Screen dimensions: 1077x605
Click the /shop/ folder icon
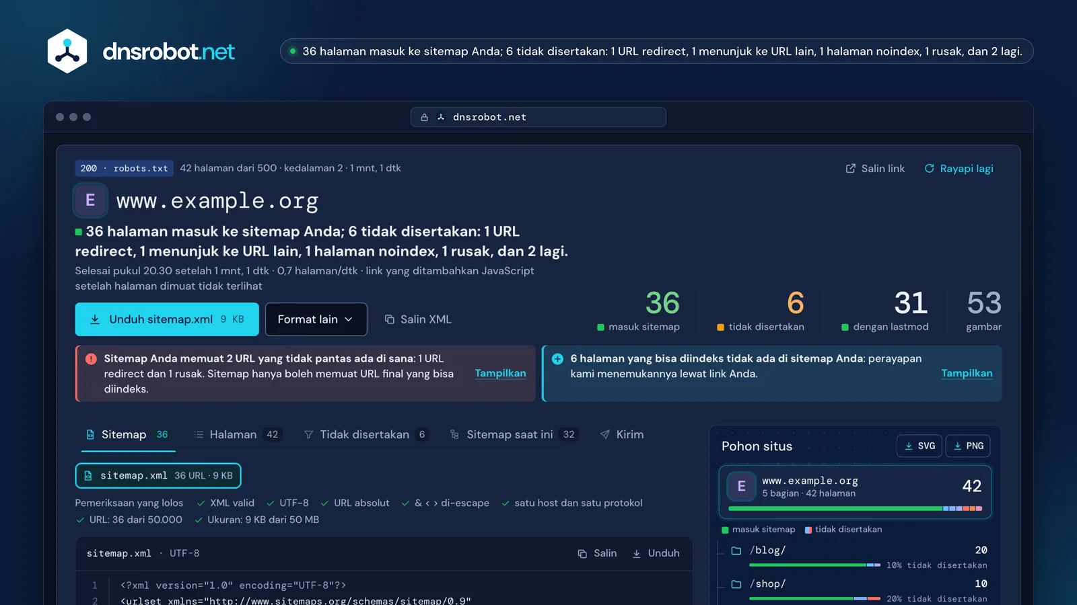(736, 584)
